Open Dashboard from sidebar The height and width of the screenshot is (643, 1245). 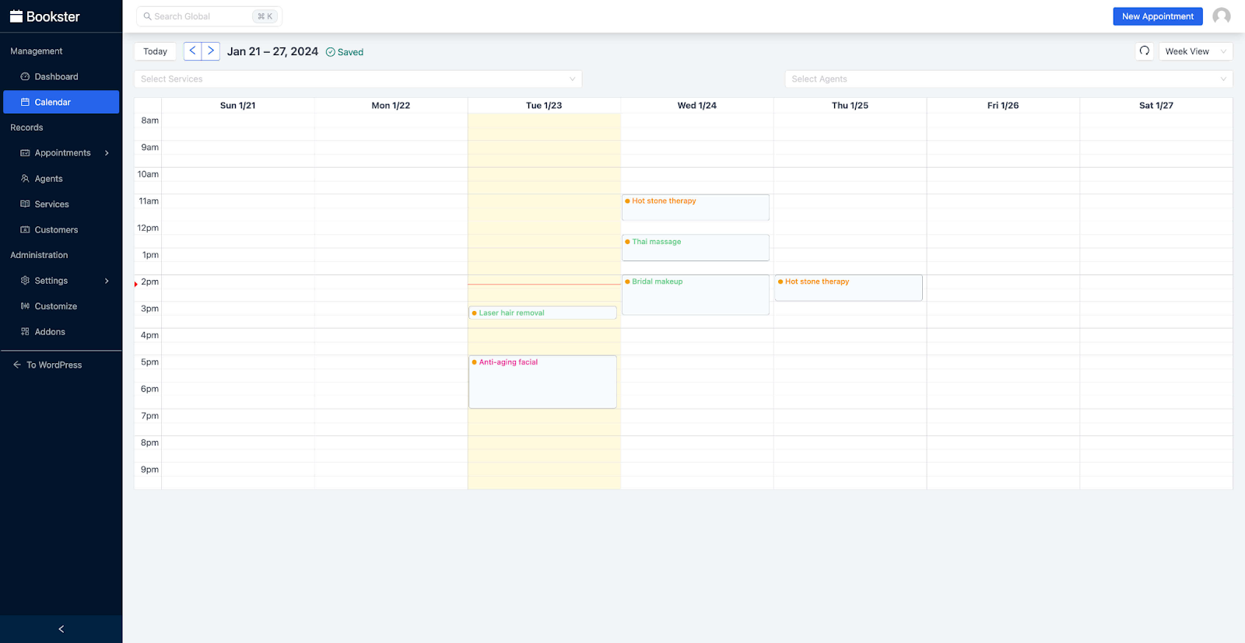(56, 77)
